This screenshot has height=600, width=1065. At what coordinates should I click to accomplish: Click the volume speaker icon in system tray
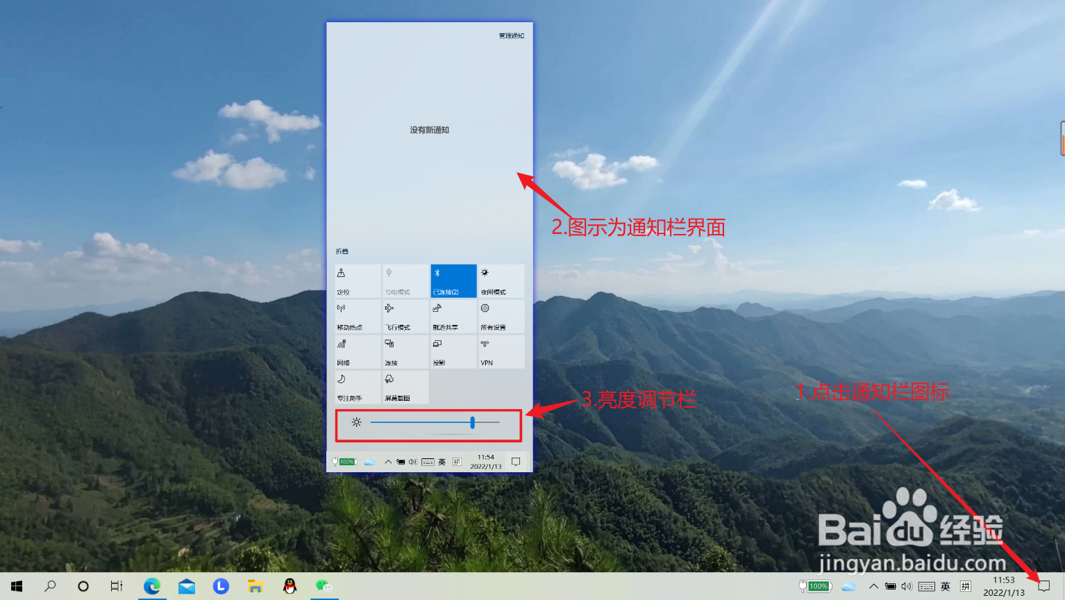(905, 586)
